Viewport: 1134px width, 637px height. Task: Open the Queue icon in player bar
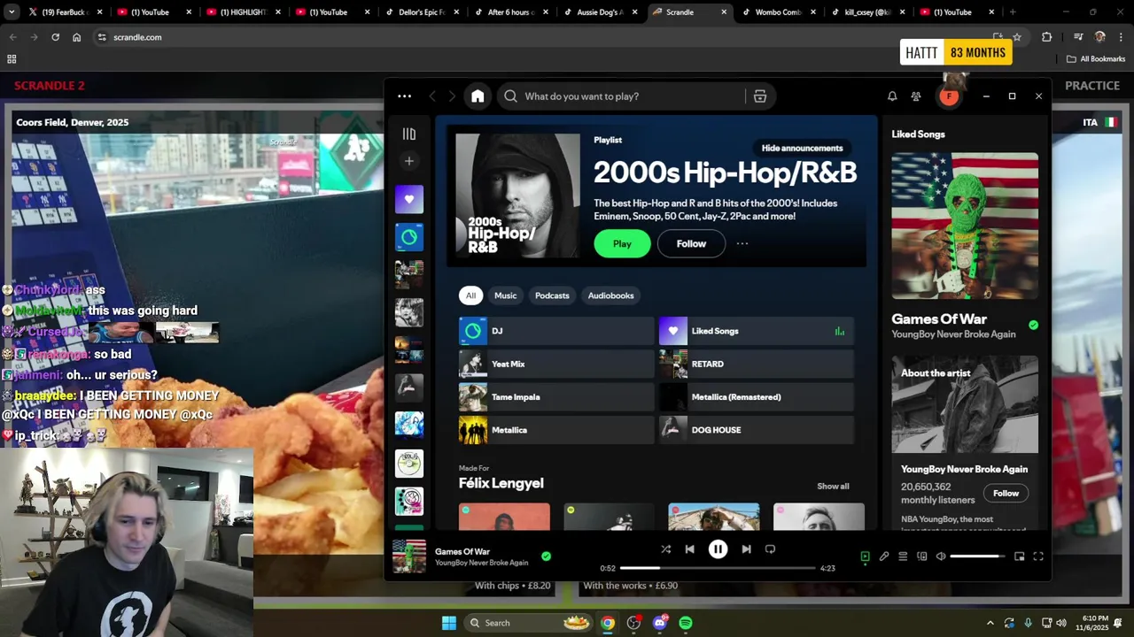pyautogui.click(x=903, y=556)
